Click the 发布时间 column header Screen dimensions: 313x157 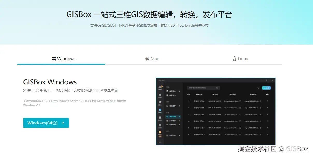click(215, 95)
